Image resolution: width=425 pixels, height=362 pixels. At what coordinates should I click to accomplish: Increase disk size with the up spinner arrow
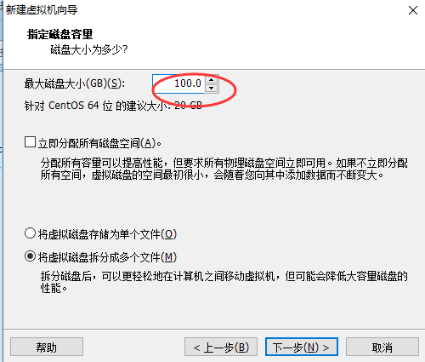click(212, 79)
